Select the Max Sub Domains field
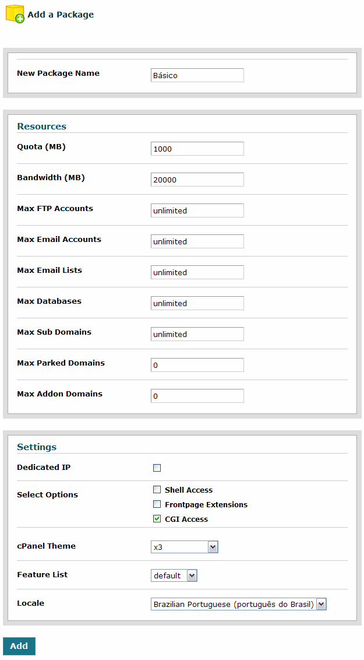Screen dimensions: 364x660 [197, 334]
